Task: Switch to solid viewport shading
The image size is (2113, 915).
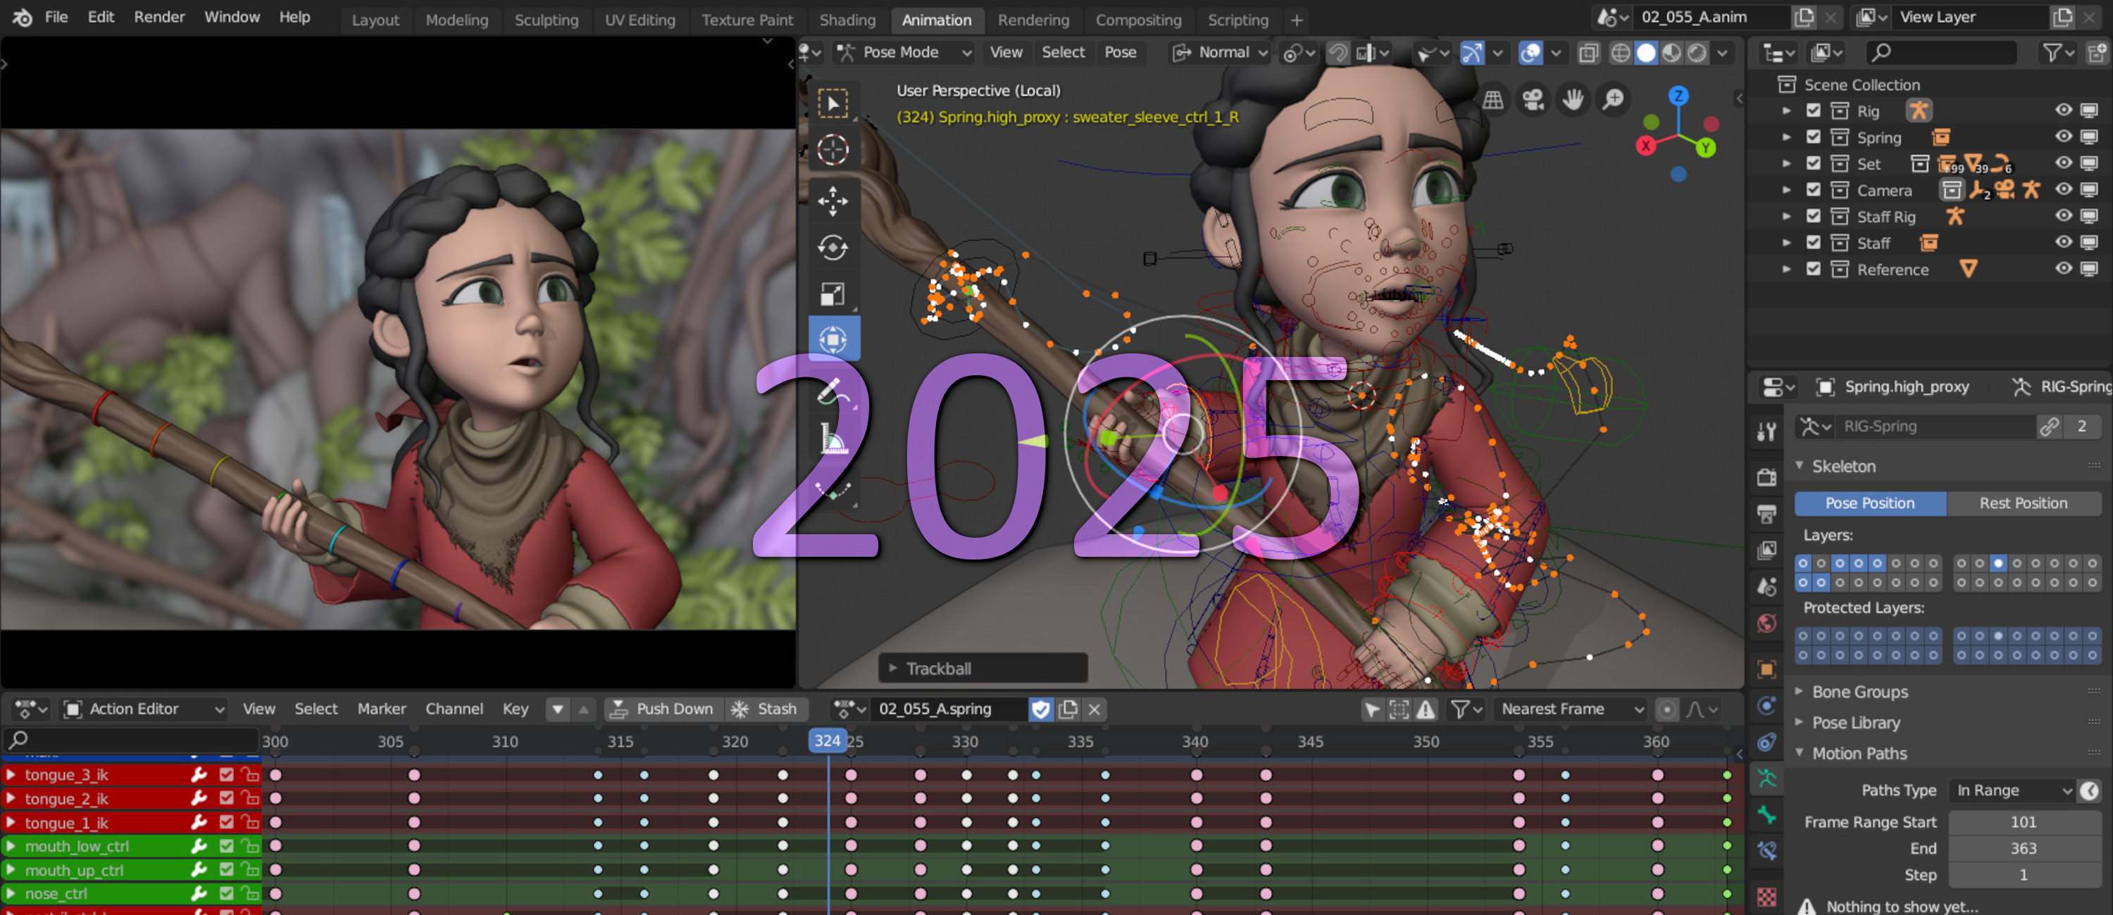Action: [1645, 53]
